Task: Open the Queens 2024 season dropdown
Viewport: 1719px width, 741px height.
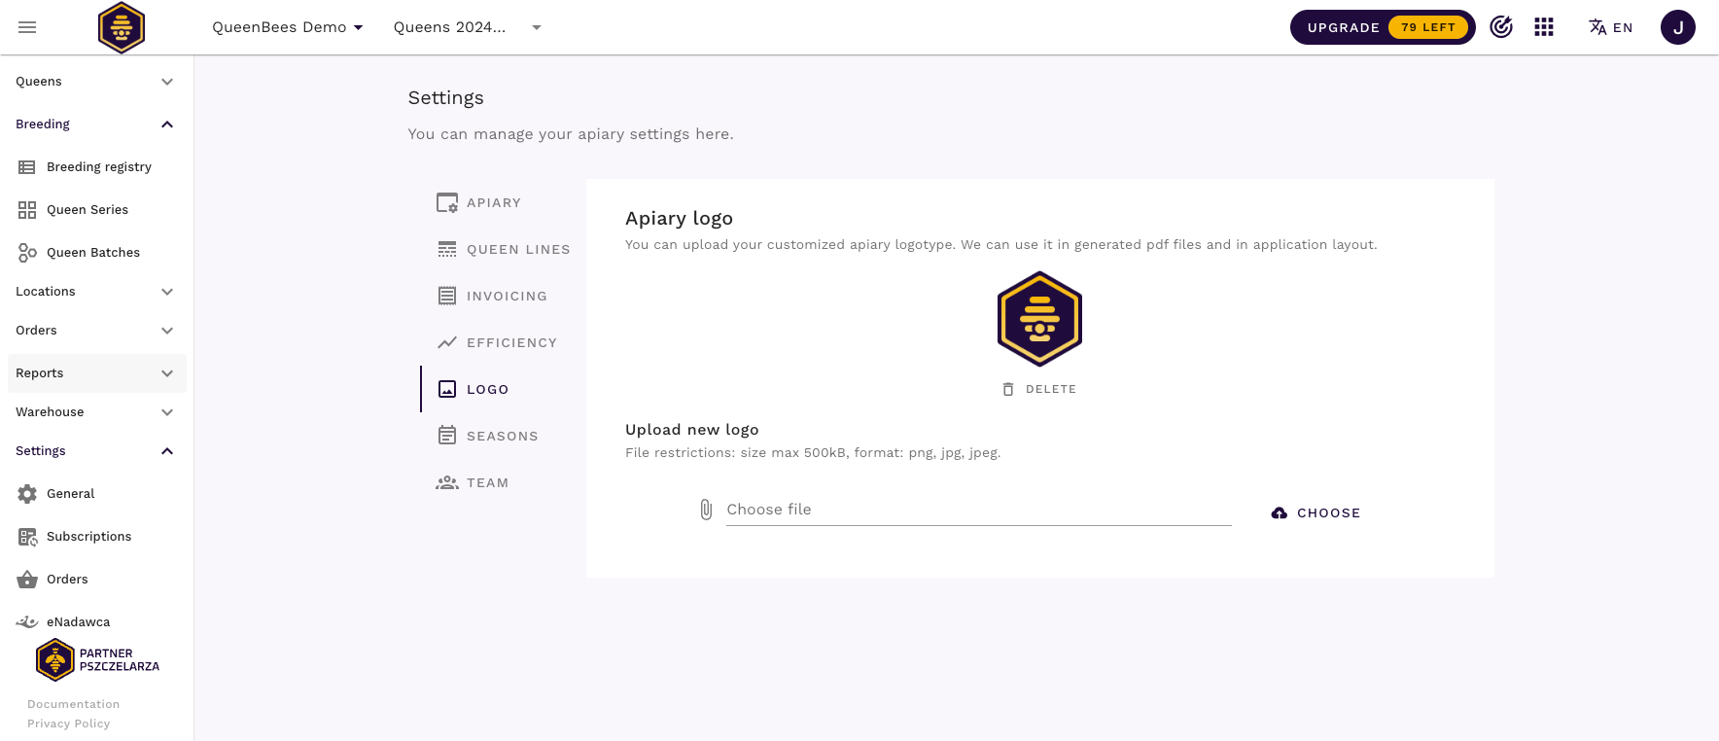Action: click(468, 27)
